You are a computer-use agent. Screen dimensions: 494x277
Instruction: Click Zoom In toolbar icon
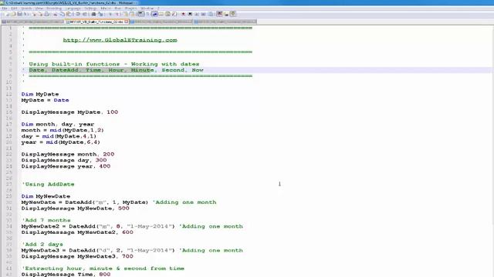[x=110, y=14]
